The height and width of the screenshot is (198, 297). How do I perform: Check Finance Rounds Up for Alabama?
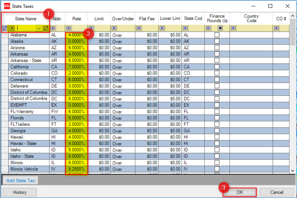point(217,35)
